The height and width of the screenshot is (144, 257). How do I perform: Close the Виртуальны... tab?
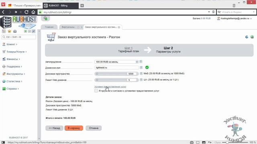point(78,27)
